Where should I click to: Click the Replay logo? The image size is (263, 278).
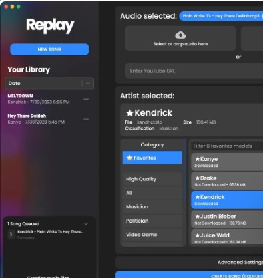click(x=50, y=25)
